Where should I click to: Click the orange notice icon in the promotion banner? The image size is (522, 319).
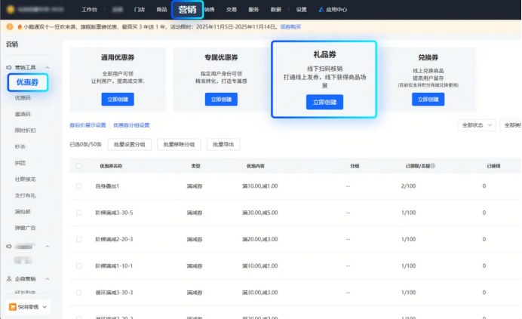pyautogui.click(x=10, y=26)
